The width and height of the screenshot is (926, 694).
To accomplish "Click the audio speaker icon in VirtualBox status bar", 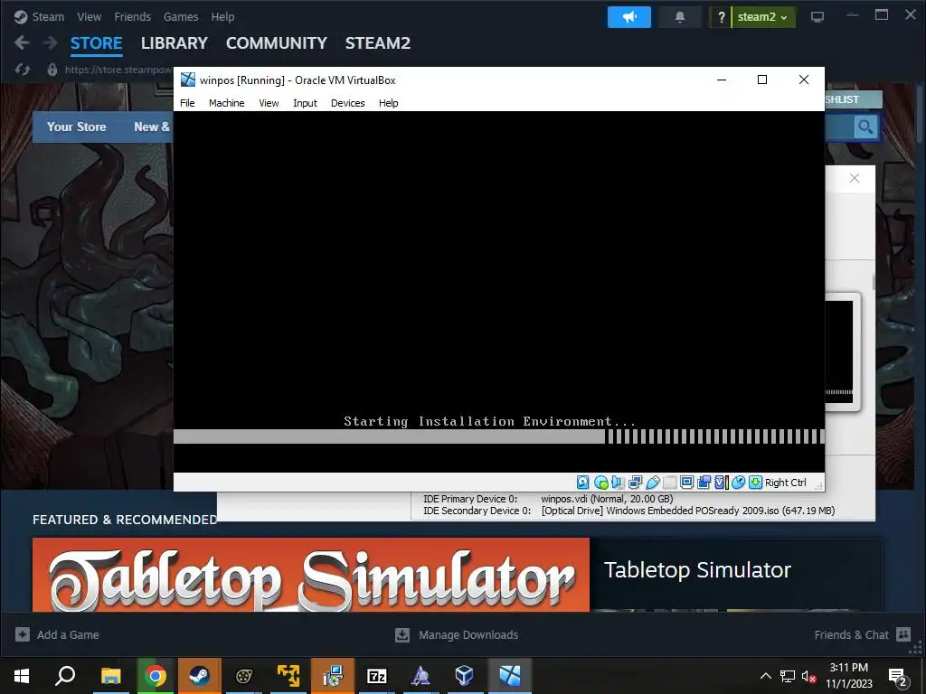I will coord(618,483).
